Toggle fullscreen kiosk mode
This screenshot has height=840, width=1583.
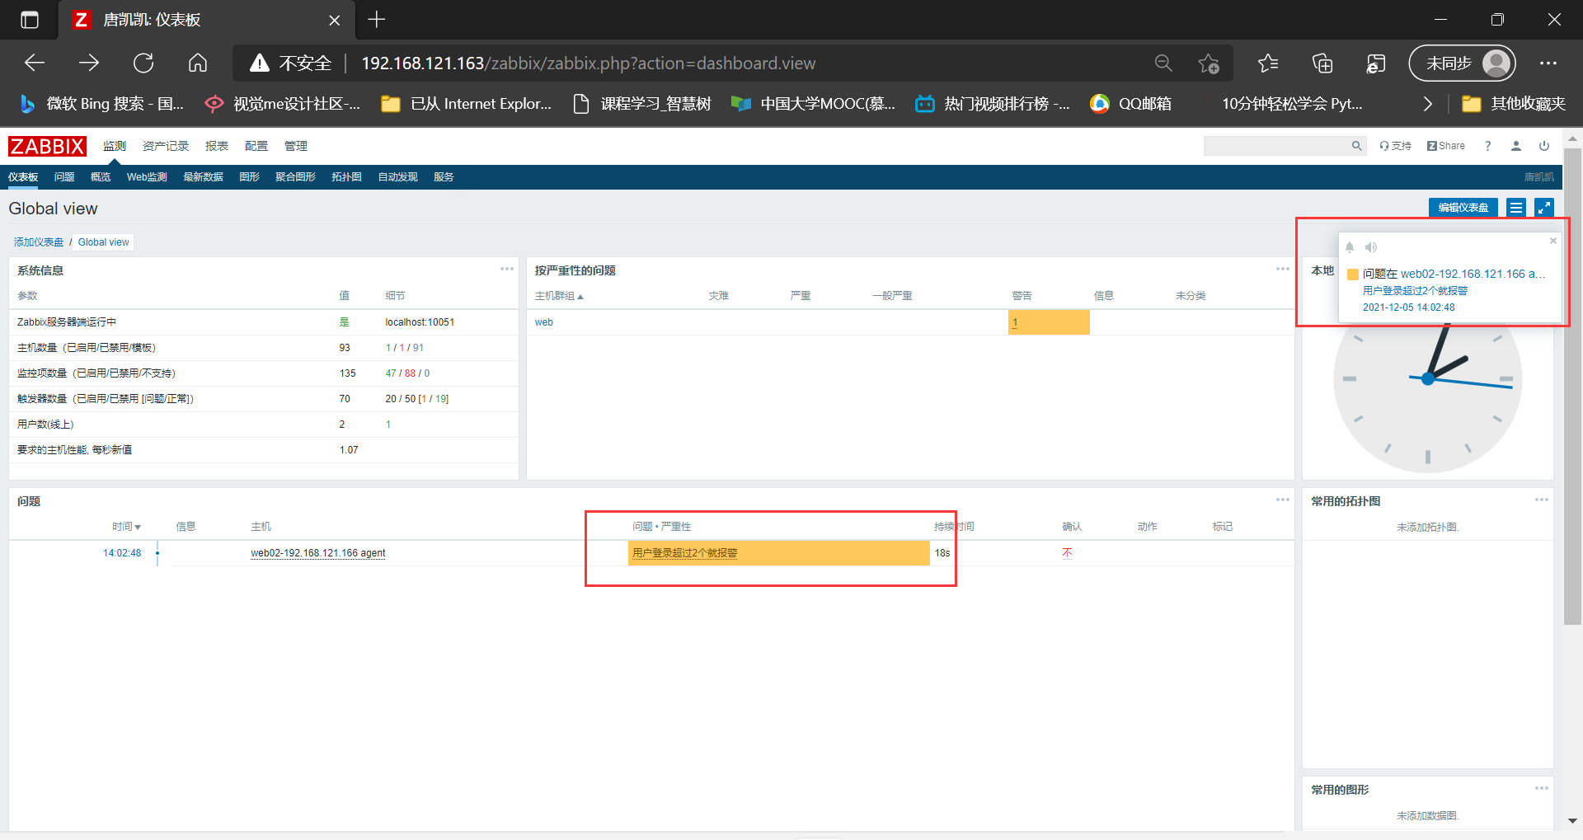[x=1544, y=208]
